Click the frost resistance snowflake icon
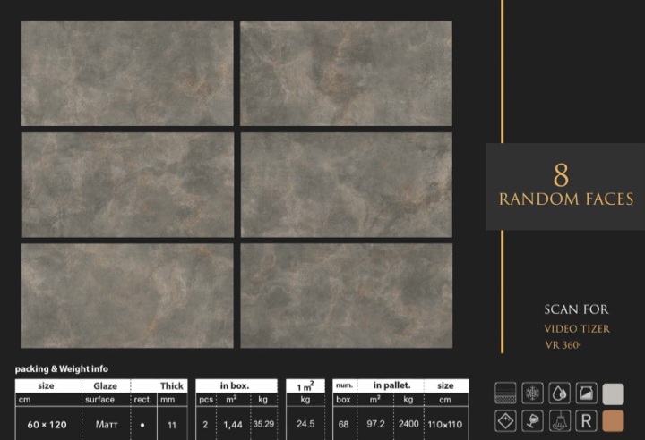 tap(533, 393)
